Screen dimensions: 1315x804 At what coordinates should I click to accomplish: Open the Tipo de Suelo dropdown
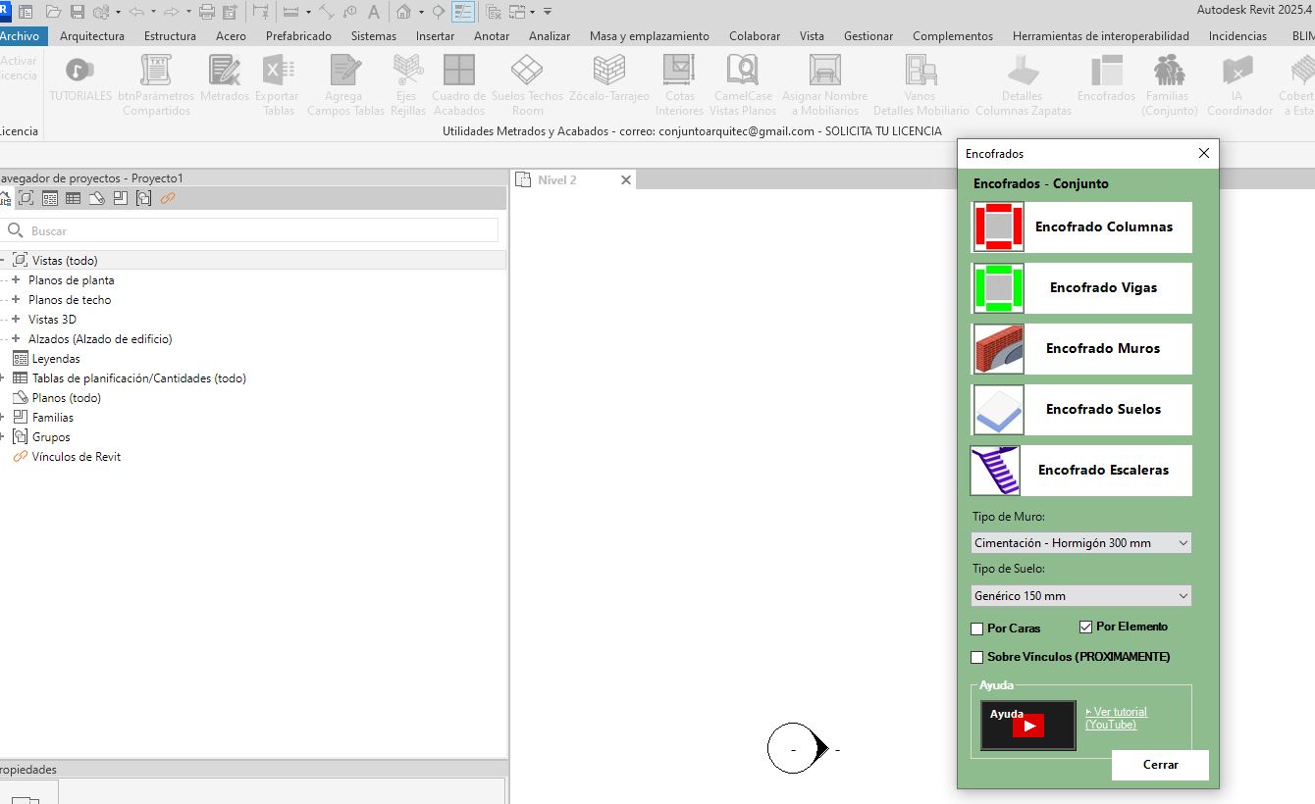[1080, 595]
